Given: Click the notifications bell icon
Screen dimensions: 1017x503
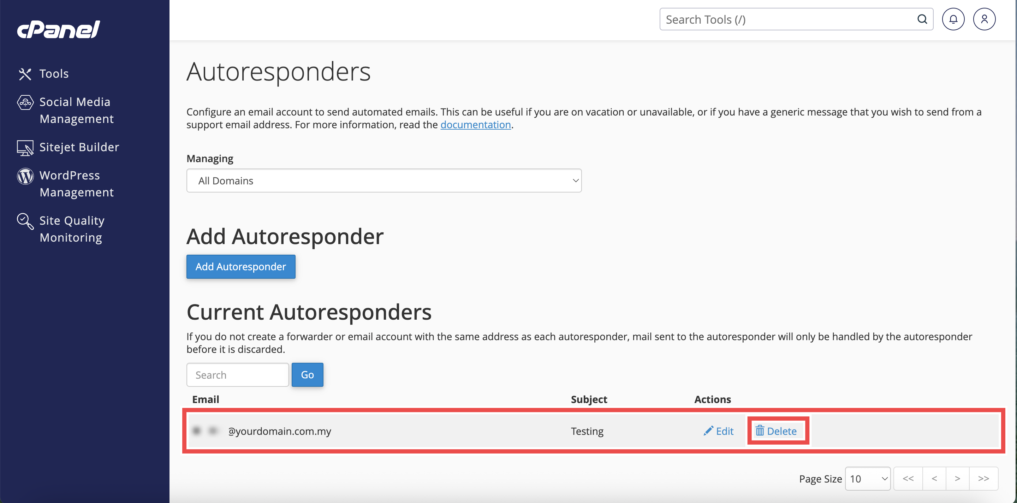Looking at the screenshot, I should point(953,19).
